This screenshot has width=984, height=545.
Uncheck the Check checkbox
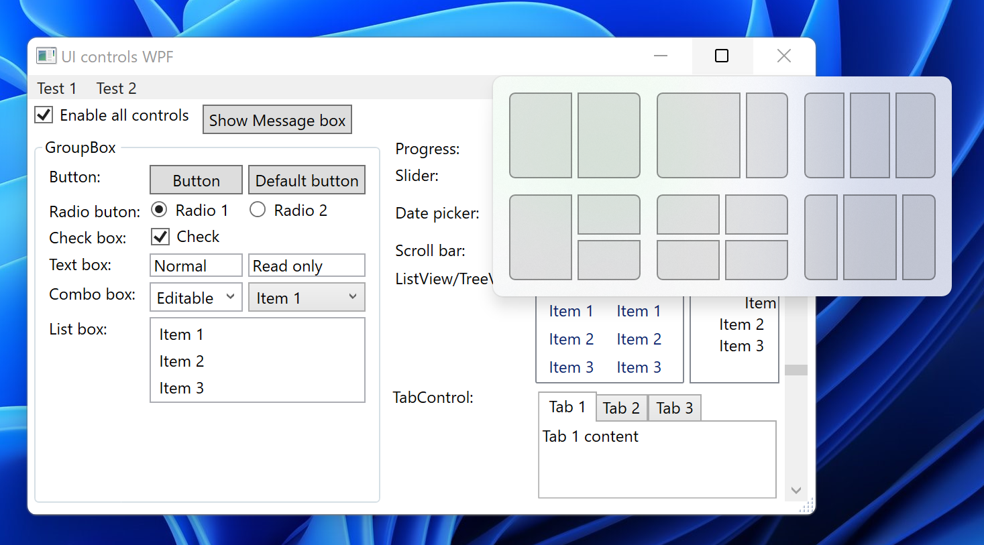point(160,236)
